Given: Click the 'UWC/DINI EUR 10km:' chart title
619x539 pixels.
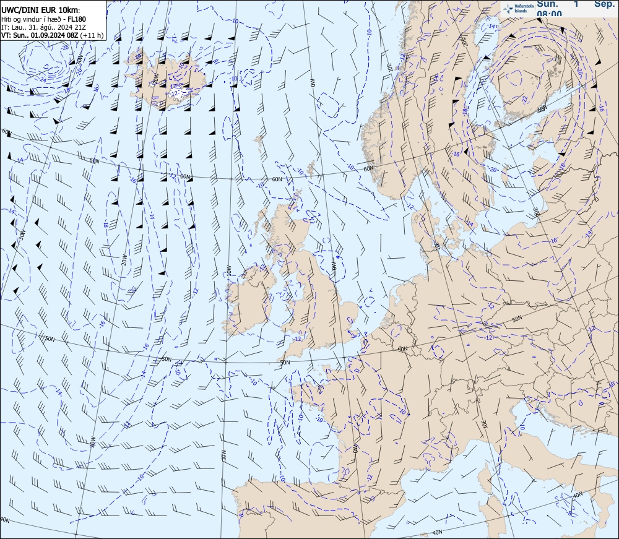Looking at the screenshot, I should click(41, 11).
